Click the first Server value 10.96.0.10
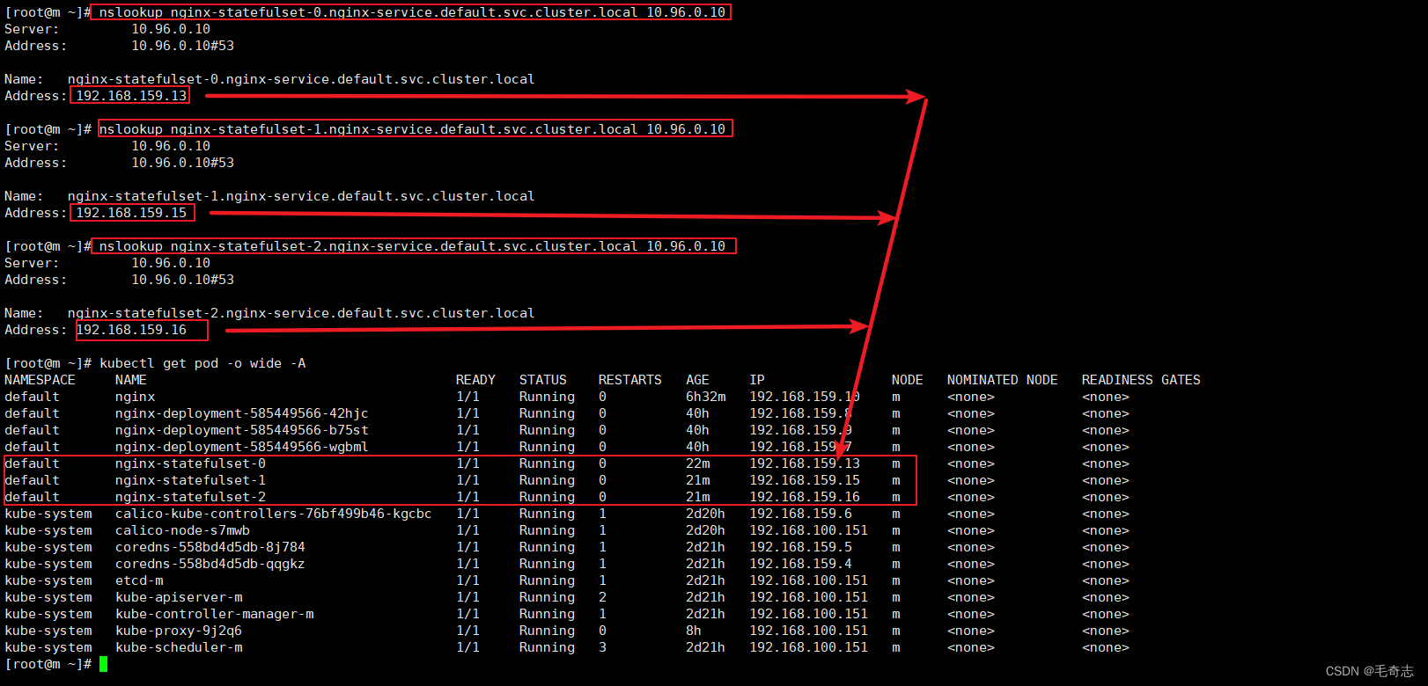Image resolution: width=1428 pixels, height=686 pixels. click(171, 29)
